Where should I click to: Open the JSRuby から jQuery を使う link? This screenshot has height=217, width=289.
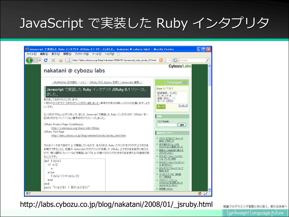coord(116,82)
